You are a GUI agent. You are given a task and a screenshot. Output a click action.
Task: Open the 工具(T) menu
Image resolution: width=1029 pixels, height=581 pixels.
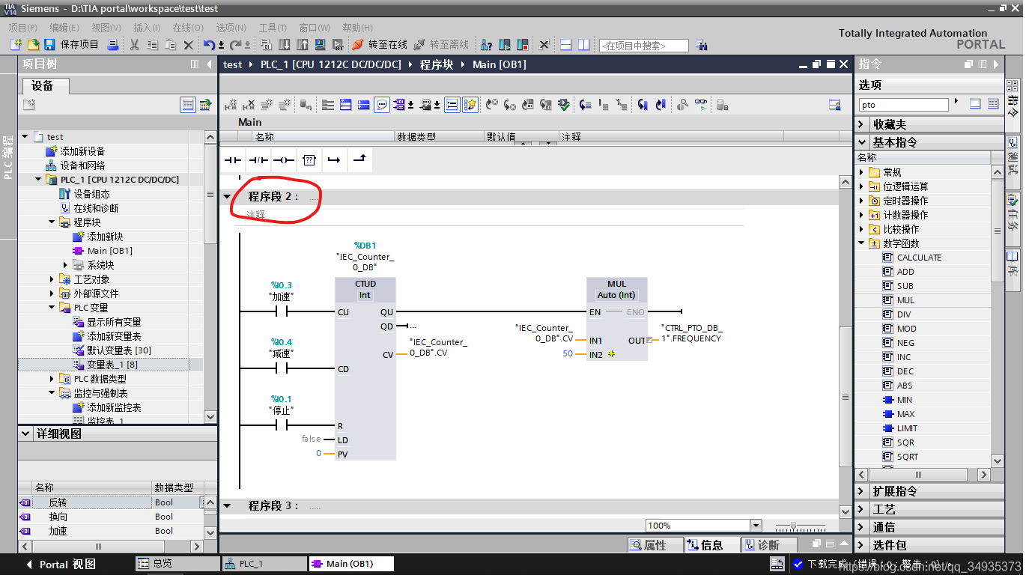(273, 27)
